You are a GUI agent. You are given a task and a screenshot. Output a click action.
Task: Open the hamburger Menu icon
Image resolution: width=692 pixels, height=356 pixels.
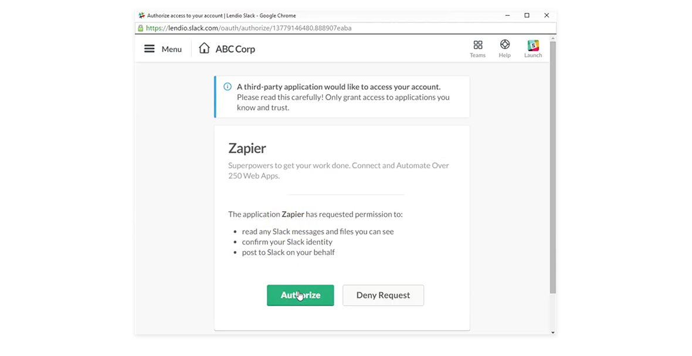point(149,49)
